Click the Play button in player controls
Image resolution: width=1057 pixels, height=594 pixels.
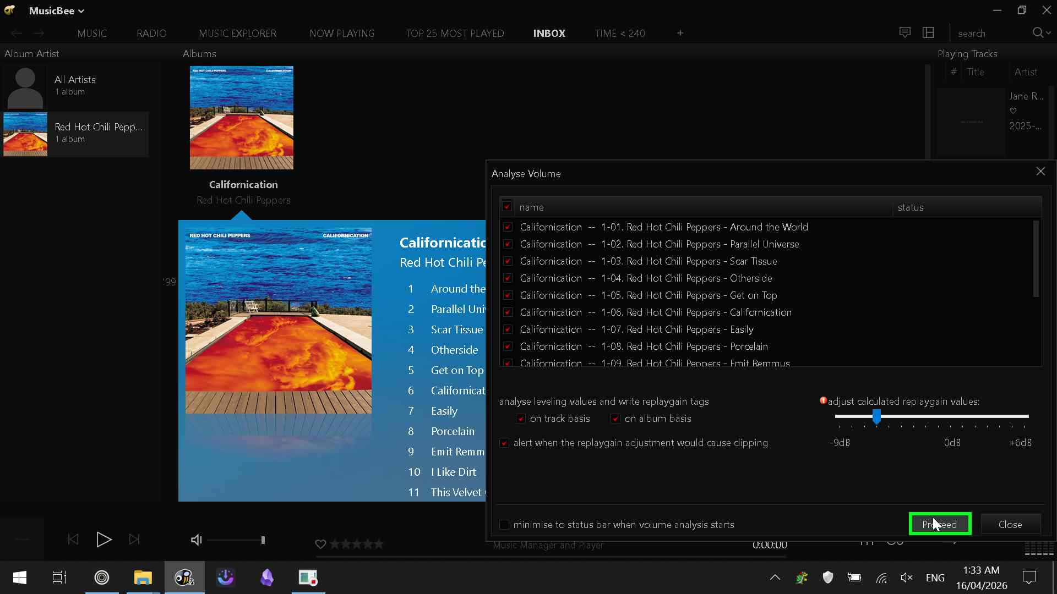103,540
